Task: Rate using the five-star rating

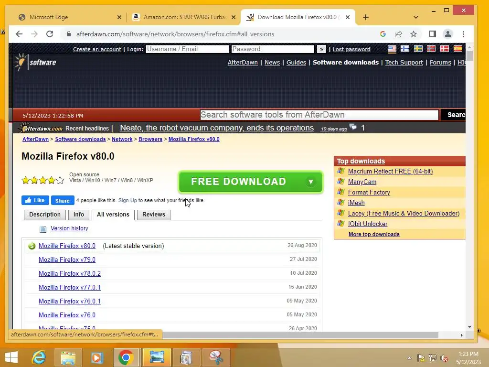Action: (x=43, y=180)
